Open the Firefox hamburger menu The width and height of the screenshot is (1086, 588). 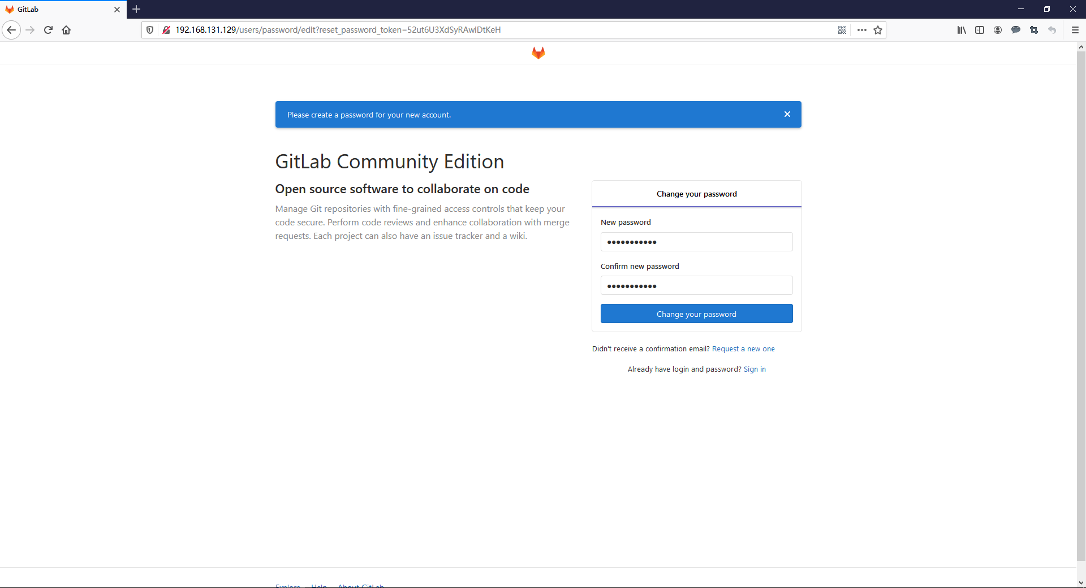tap(1075, 30)
